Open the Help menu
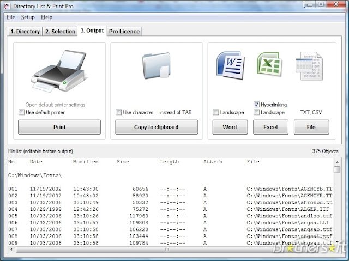Screen dimensions: 349x261 point(46,17)
